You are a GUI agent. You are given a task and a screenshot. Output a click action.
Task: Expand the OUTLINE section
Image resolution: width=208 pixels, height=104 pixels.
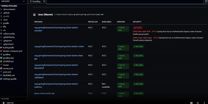pyautogui.click(x=5, y=99)
